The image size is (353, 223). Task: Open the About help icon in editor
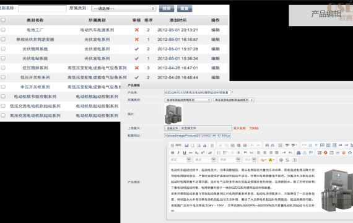coord(294,160)
